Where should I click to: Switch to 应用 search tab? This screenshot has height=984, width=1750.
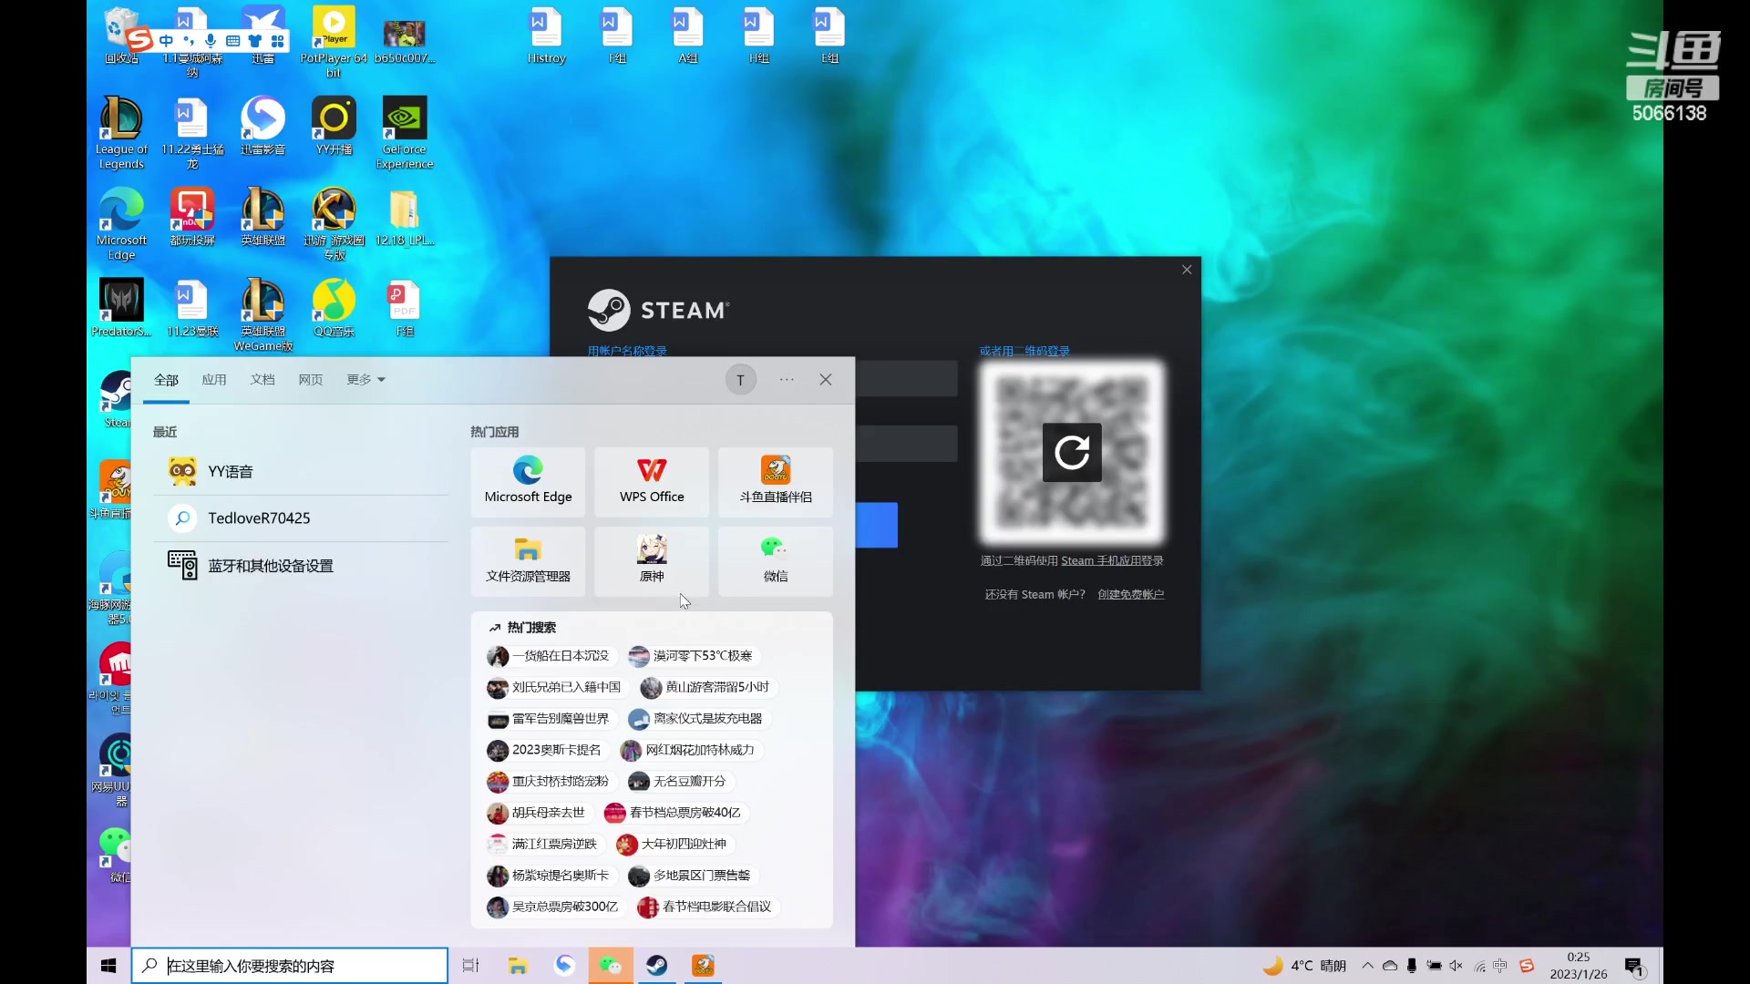(214, 380)
